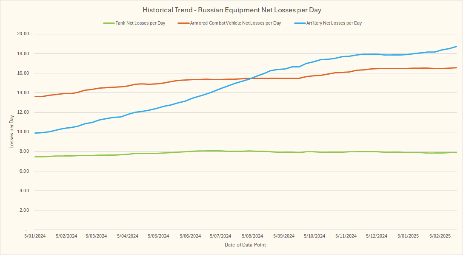This screenshot has width=463, height=255.
Task: Click the 5/02/2025 date label
Action: [439, 236]
